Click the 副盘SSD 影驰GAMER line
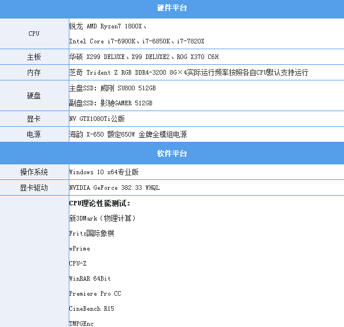 110,103
